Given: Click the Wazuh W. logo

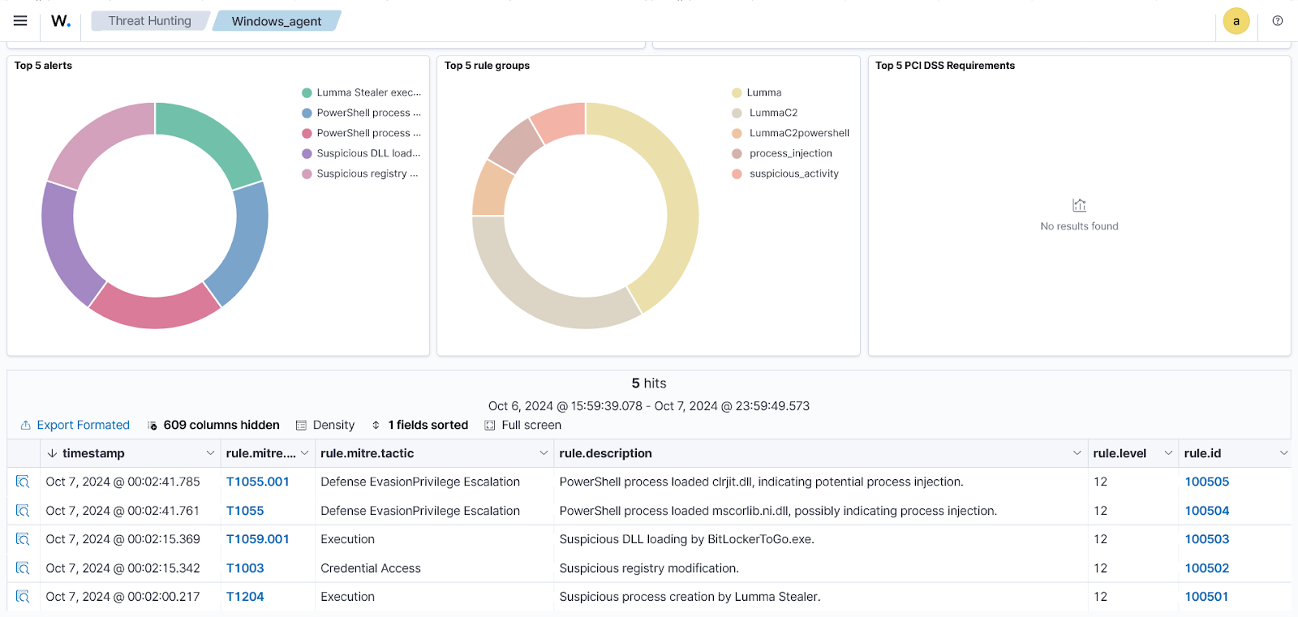Looking at the screenshot, I should (61, 21).
